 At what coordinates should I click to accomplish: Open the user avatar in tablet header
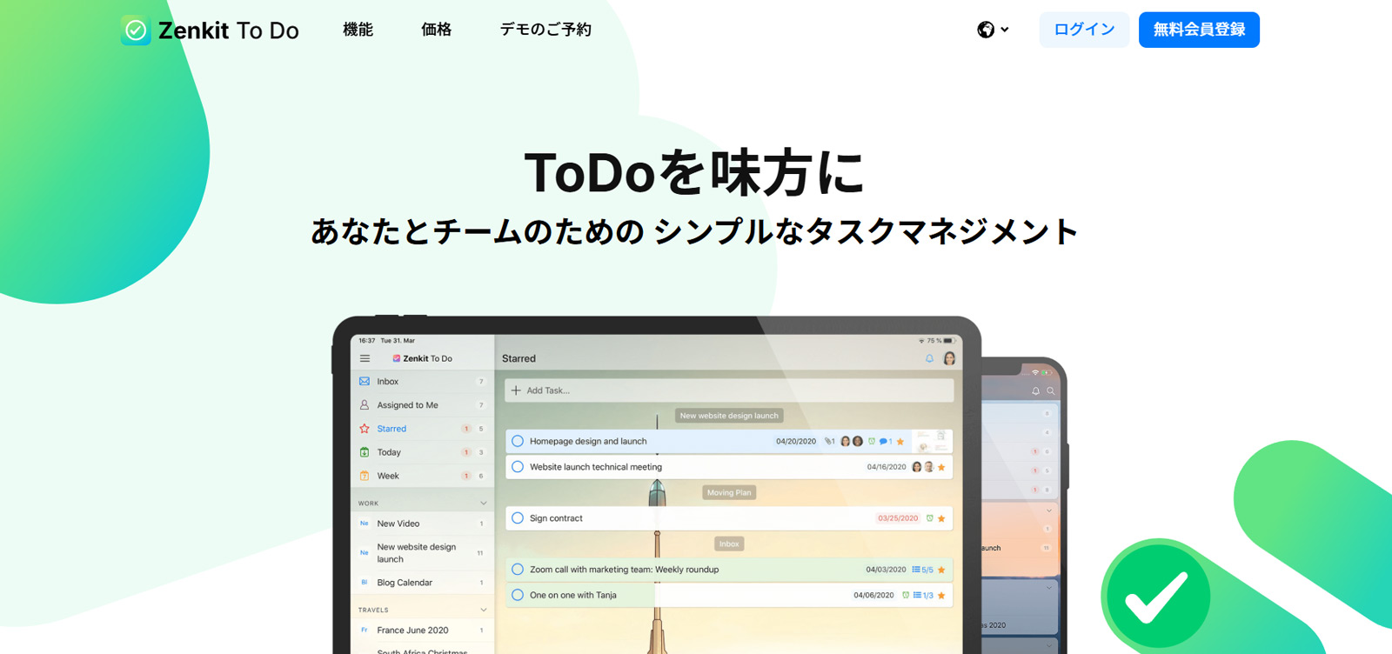(x=949, y=358)
